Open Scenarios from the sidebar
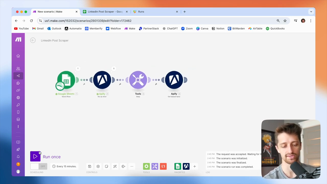Viewport: 327px width, 184px height. coord(18,76)
